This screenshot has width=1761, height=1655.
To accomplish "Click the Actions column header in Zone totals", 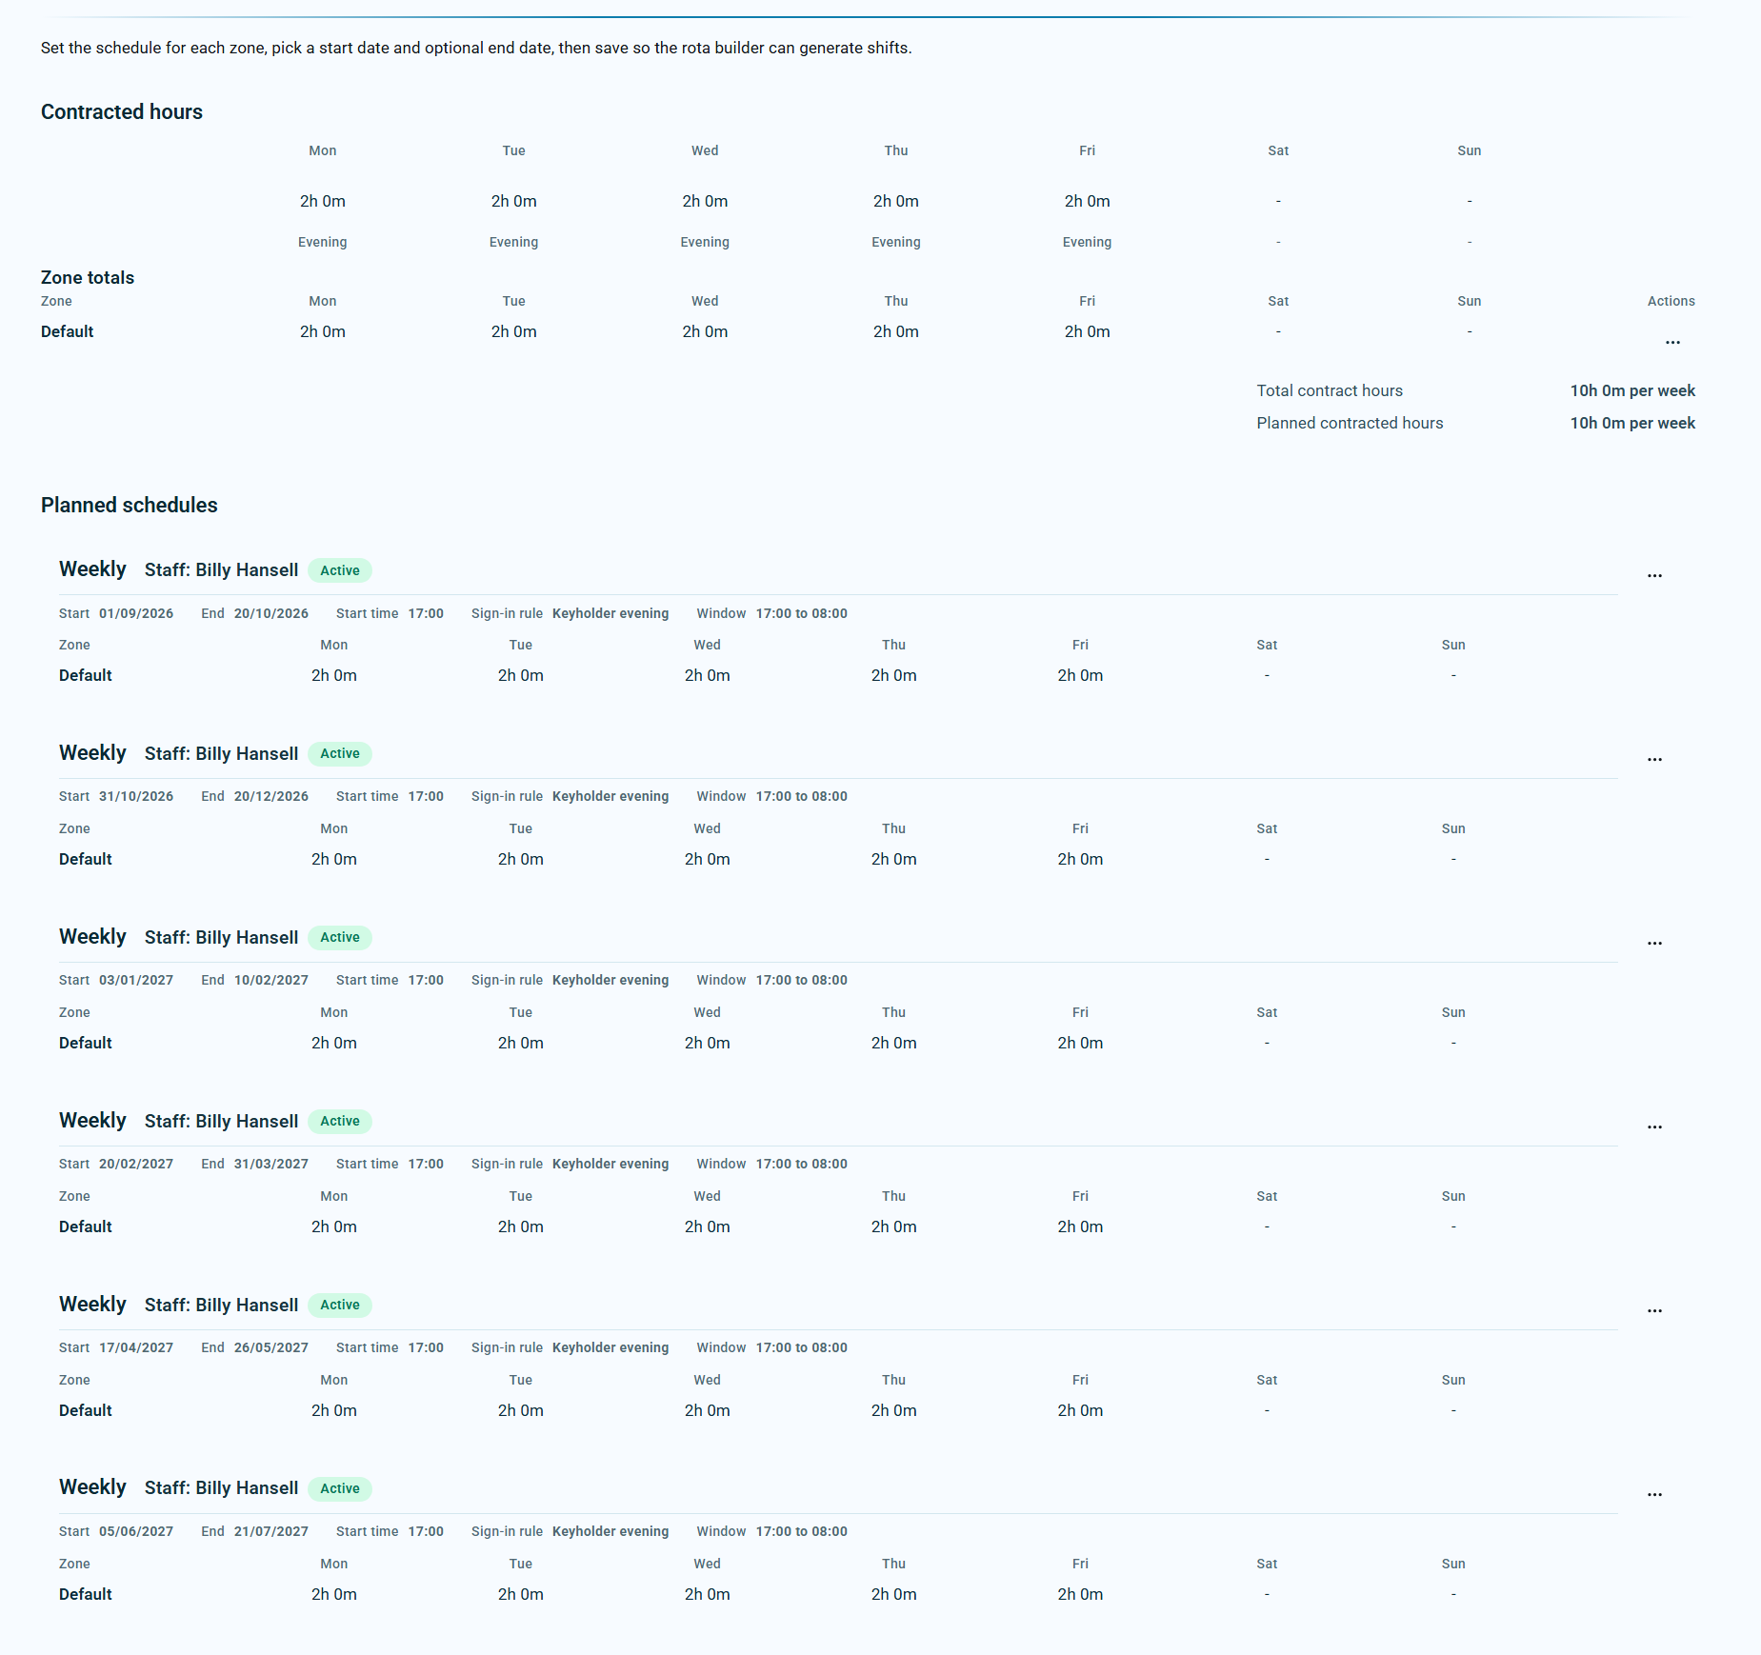I will 1671,301.
